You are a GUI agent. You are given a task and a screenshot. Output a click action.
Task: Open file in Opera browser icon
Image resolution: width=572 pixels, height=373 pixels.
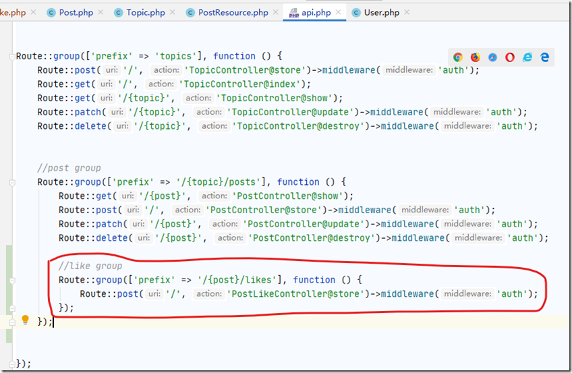[x=510, y=57]
